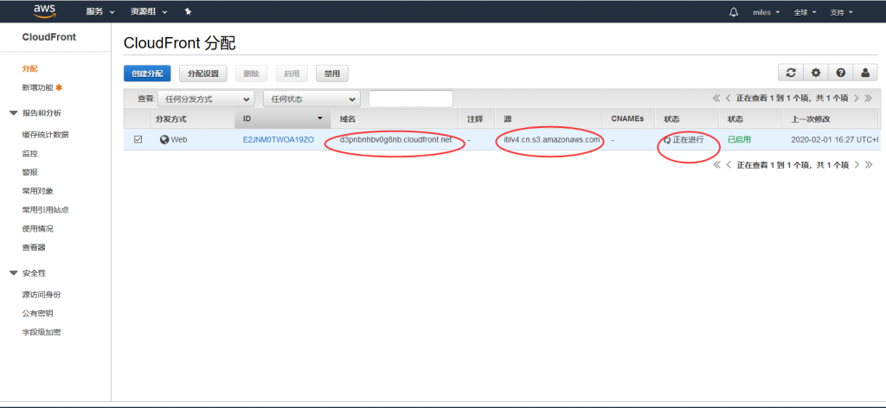
Task: Click the 创建分配 button
Action: [x=147, y=73]
